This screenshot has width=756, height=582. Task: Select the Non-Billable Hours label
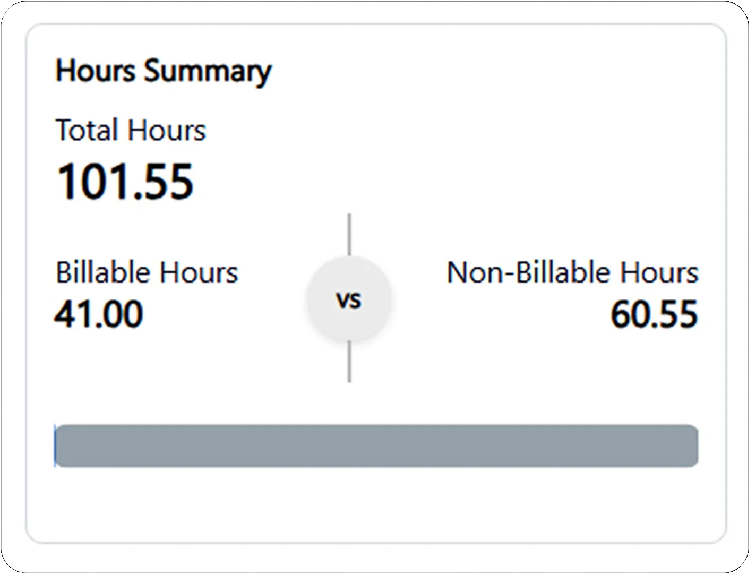[572, 272]
